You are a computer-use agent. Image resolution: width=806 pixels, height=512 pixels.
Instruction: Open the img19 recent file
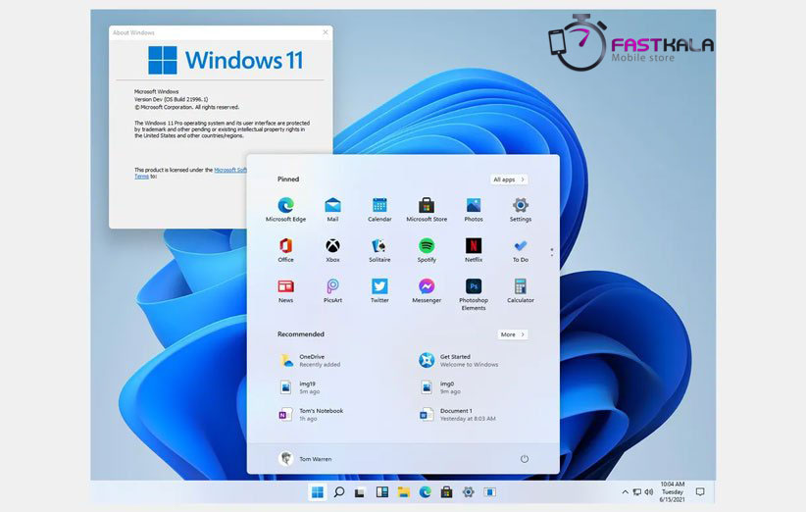pos(300,387)
